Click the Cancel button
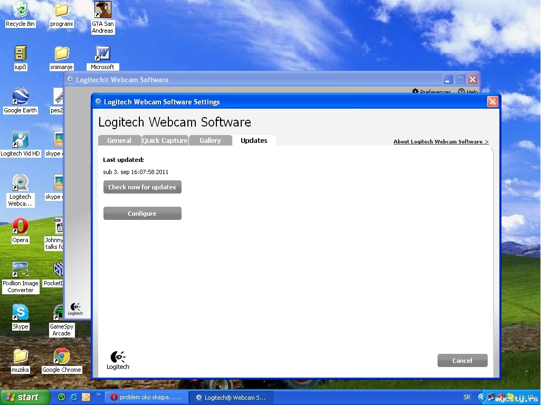The width and height of the screenshot is (541, 405). (x=462, y=361)
